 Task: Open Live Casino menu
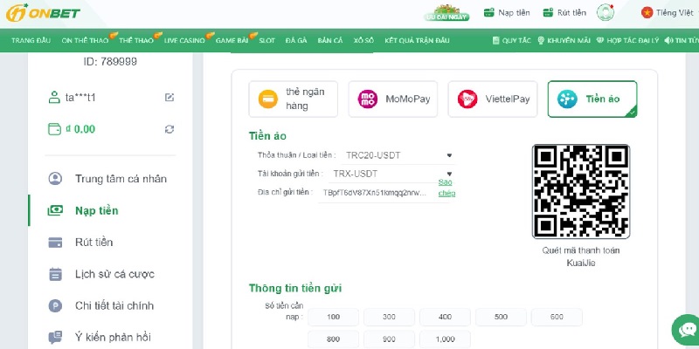(184, 40)
